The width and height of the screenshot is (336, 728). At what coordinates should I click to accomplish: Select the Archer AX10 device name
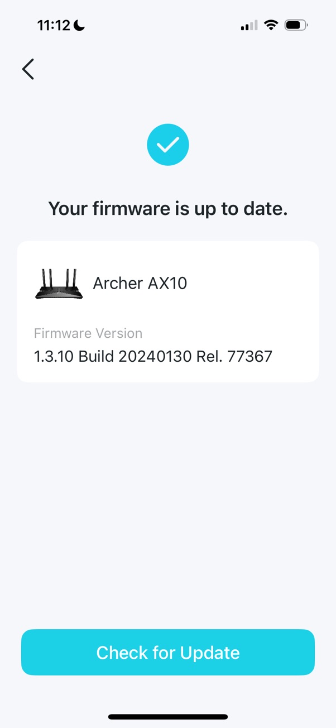140,283
